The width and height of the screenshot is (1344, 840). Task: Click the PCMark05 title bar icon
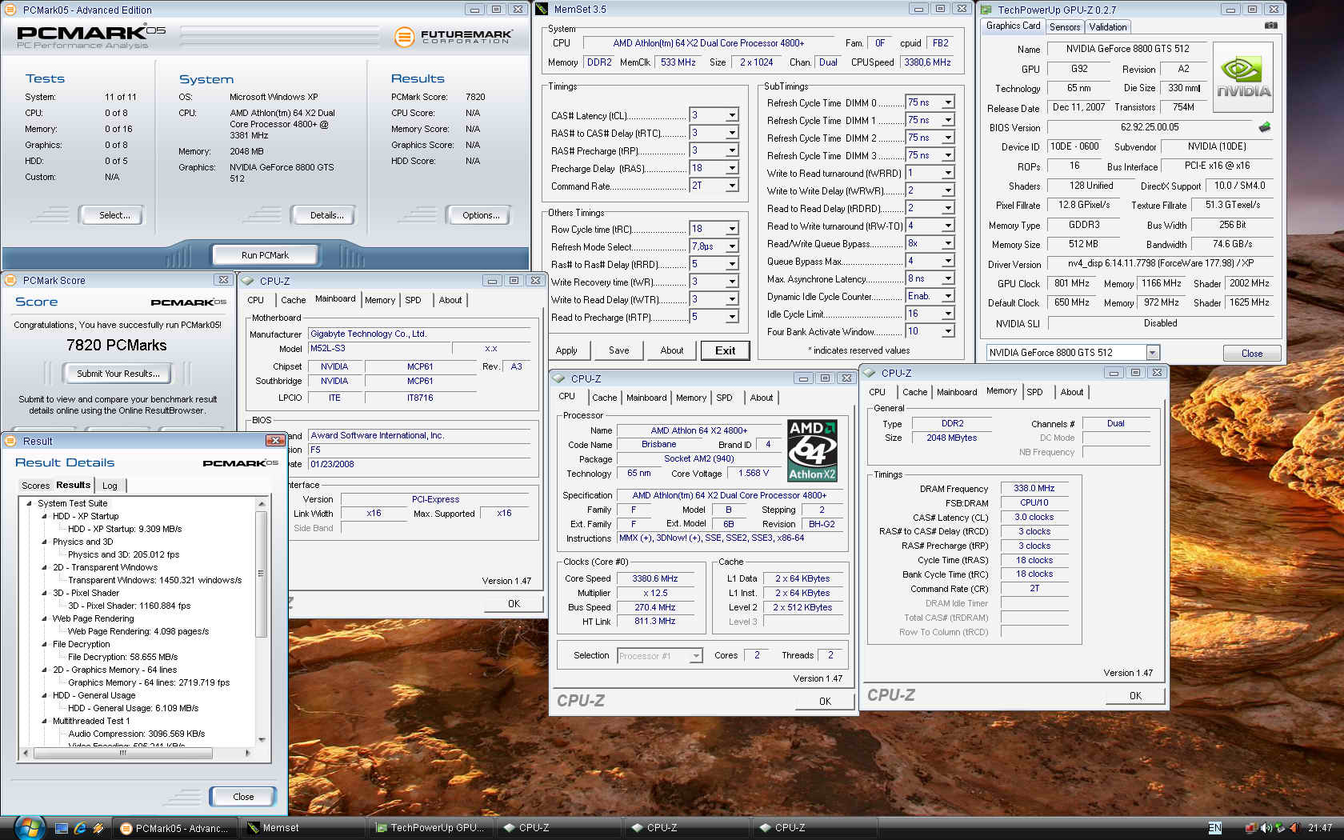tap(12, 10)
